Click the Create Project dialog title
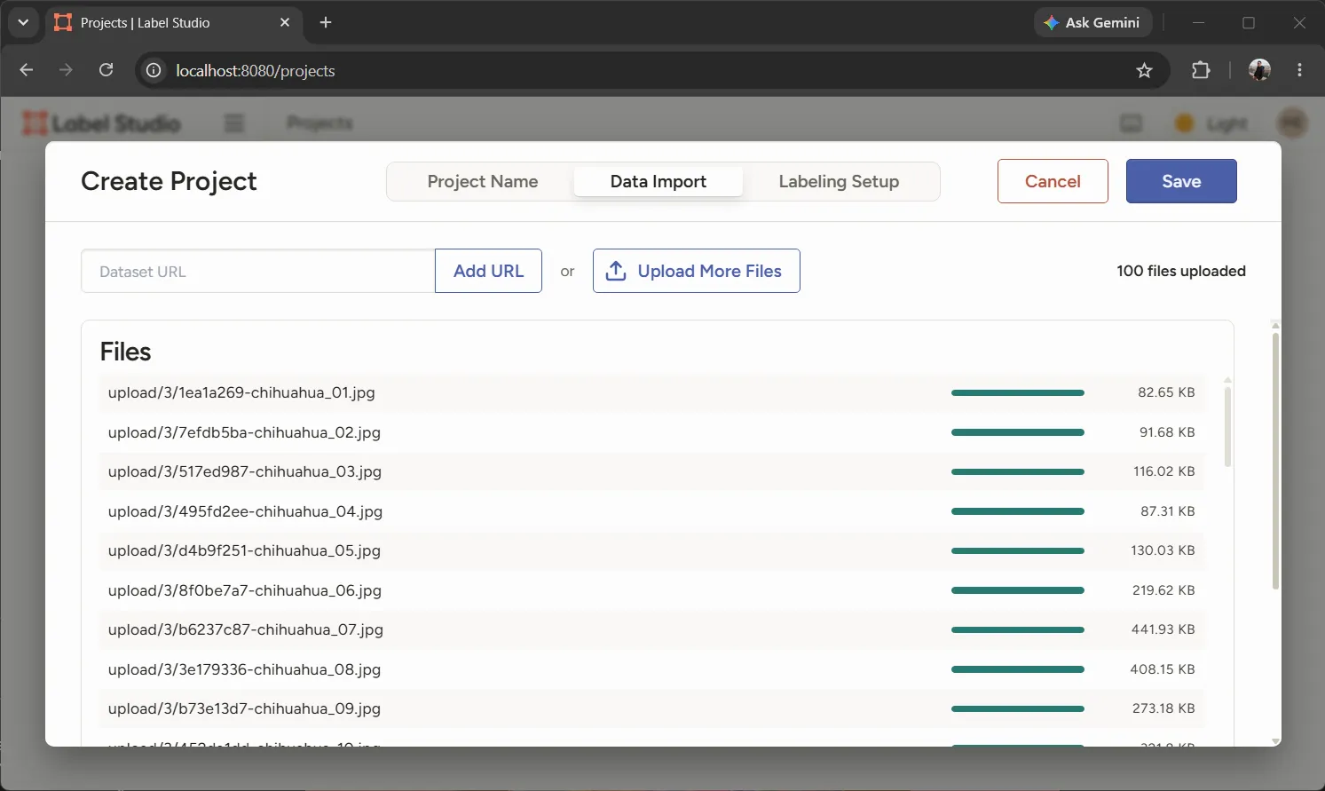 pos(169,181)
